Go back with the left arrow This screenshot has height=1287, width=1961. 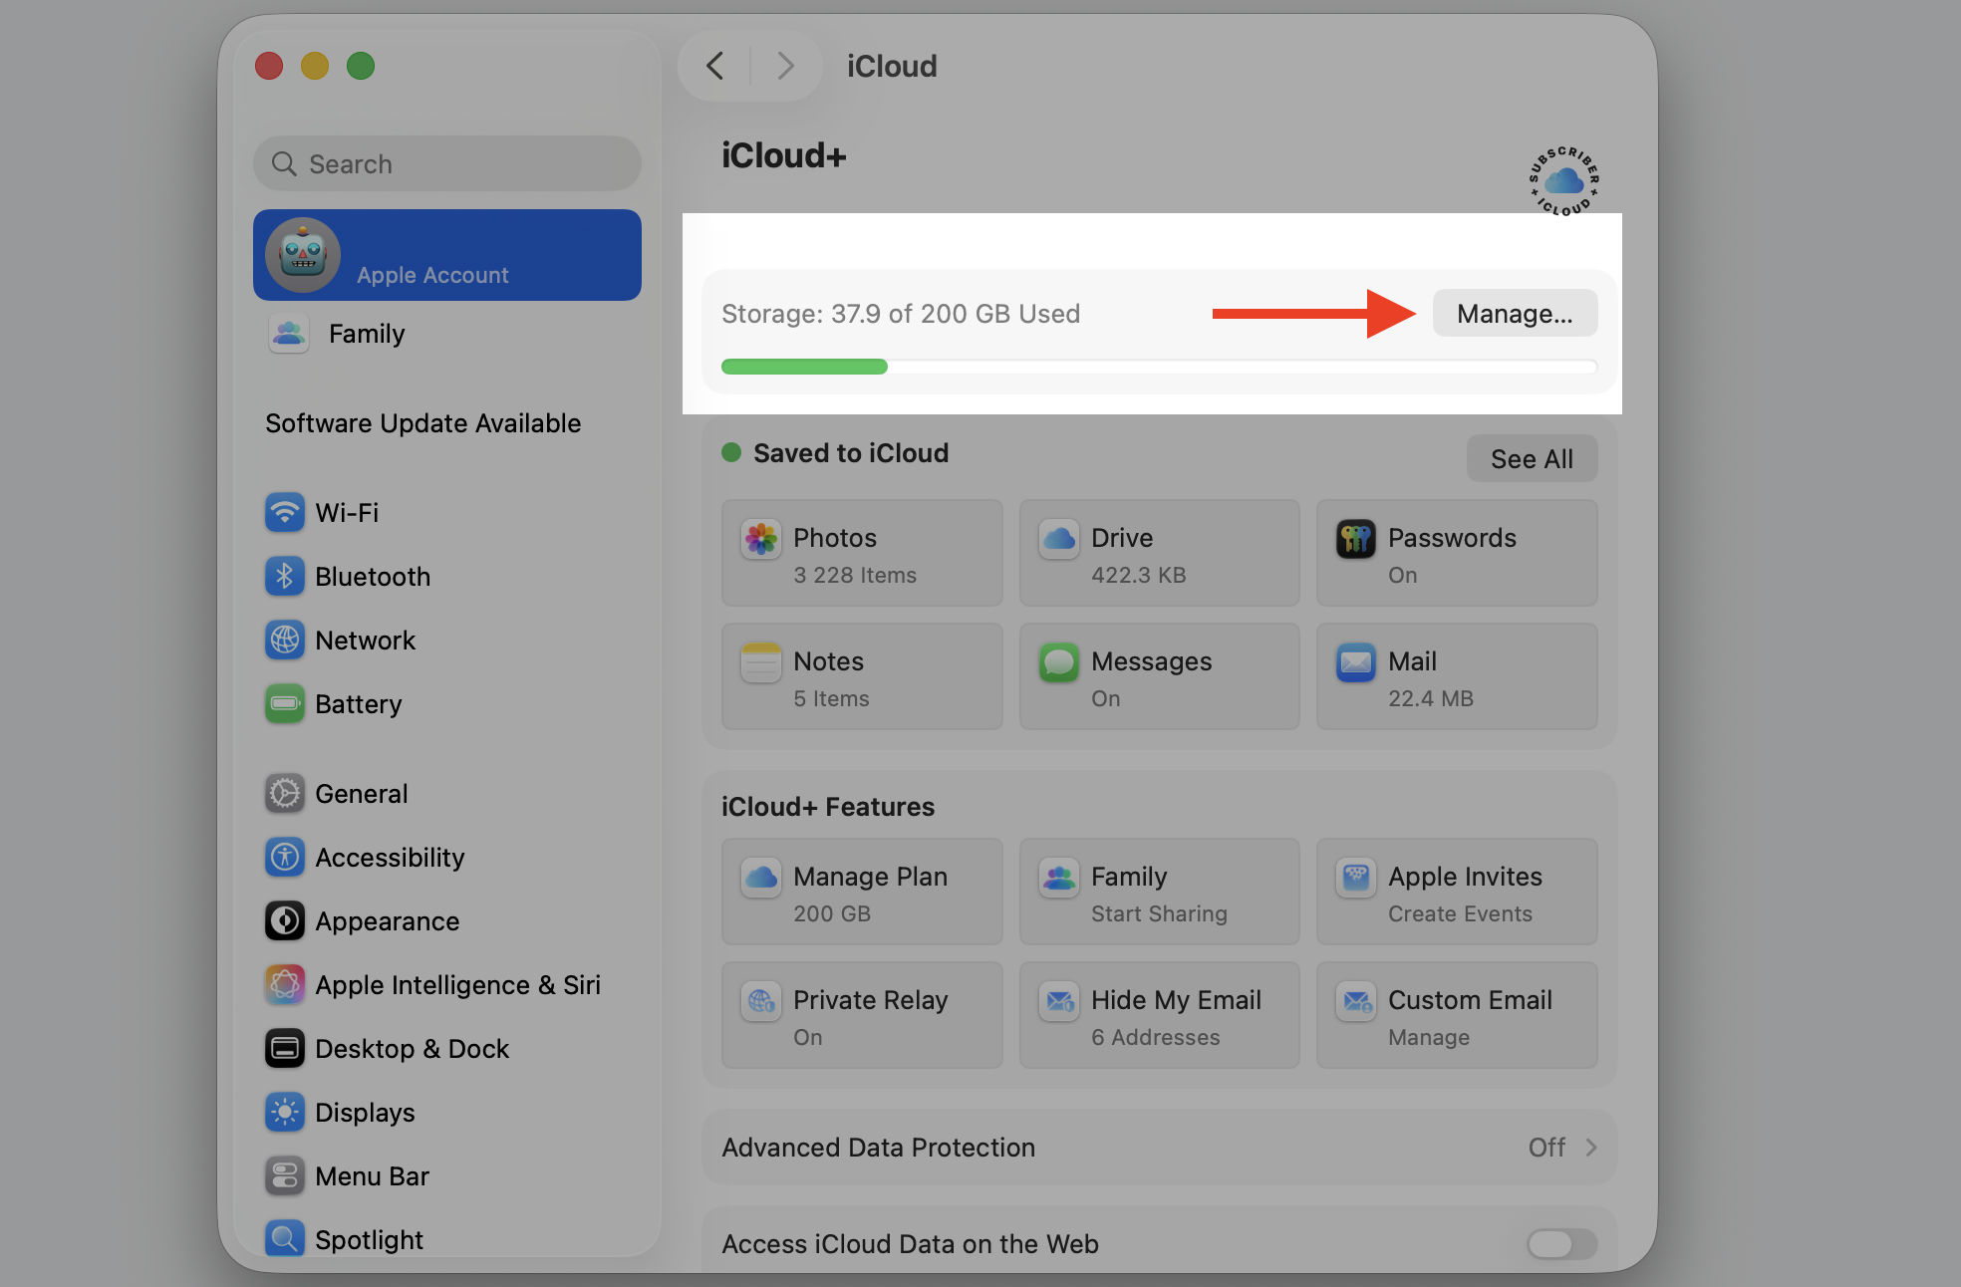tap(715, 66)
